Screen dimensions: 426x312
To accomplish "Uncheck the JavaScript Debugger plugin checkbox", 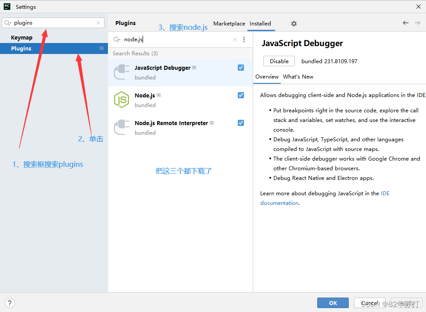I will 241,68.
